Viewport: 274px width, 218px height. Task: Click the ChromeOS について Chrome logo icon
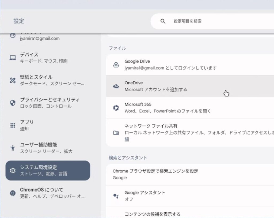pos(13,193)
